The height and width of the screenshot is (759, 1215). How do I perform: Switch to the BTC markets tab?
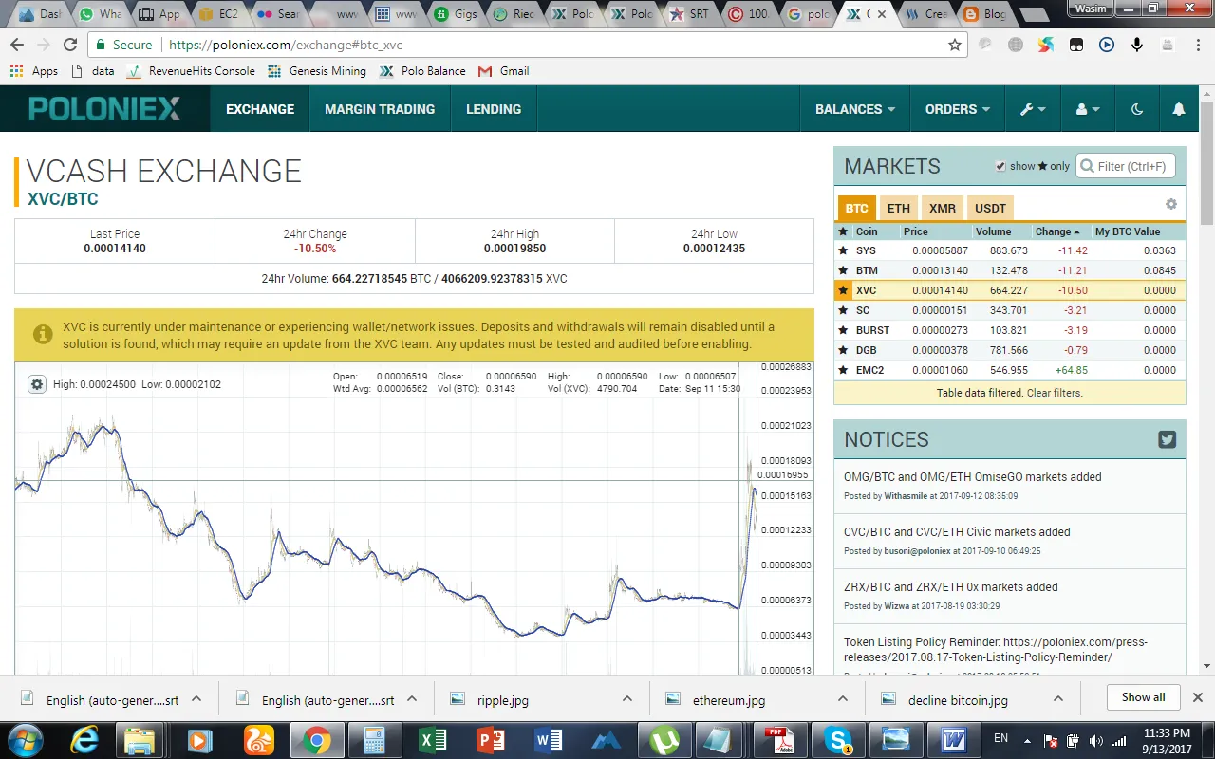coord(857,208)
